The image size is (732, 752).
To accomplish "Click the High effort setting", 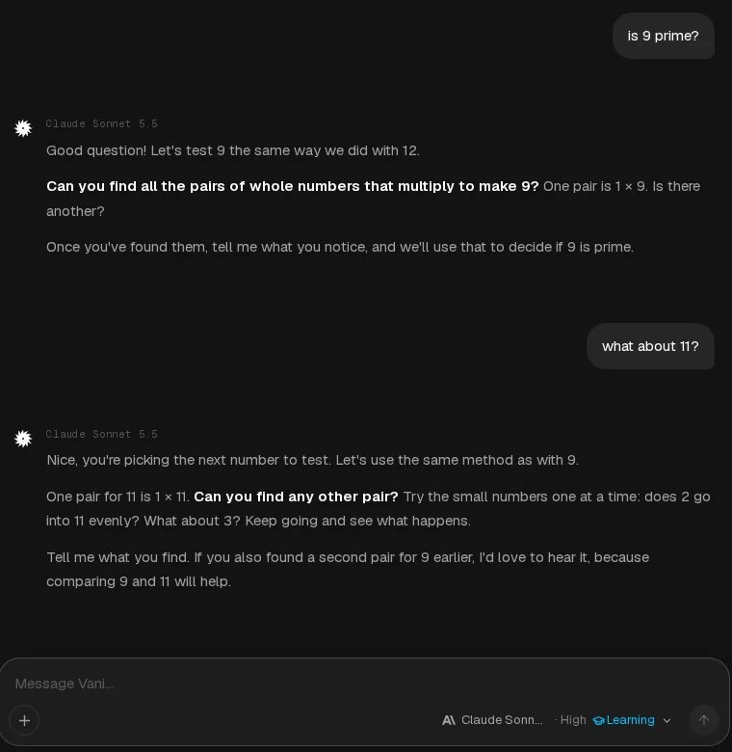I will coord(573,720).
